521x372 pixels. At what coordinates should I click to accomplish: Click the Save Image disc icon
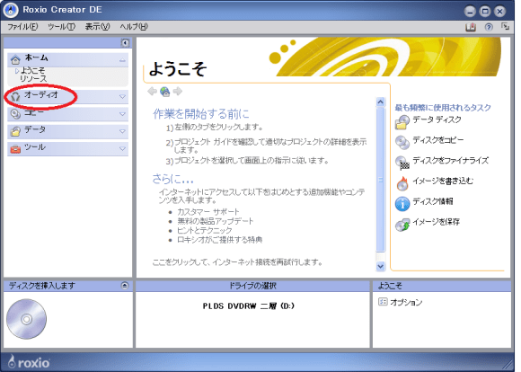402,225
